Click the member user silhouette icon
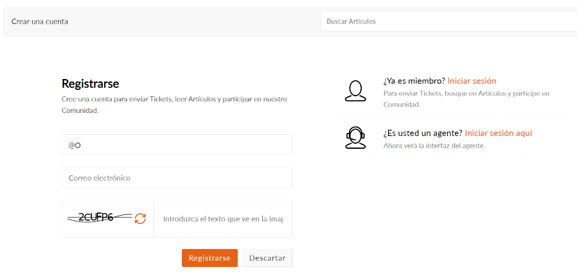 click(355, 91)
